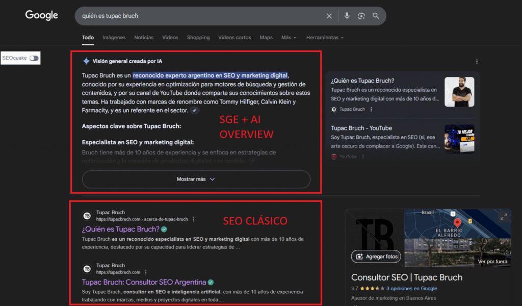Click the verified green checkmark next to ¿Quién es Tupac Bruch?
522x306 pixels.
pos(164,229)
